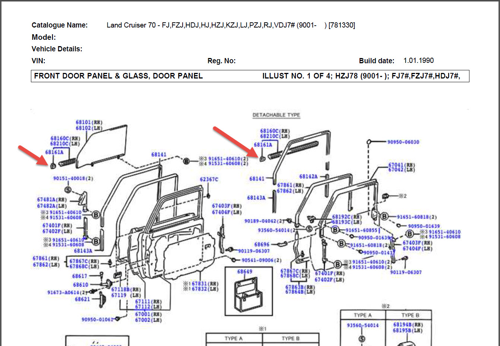Click part number 67832(LH)

205,289
